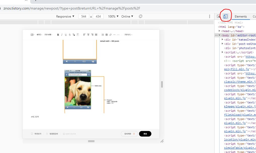Image resolution: width=256 pixels, height=153 pixels.
Task: Open the 기본모드 editor mode dropdown
Action: click(x=128, y=35)
